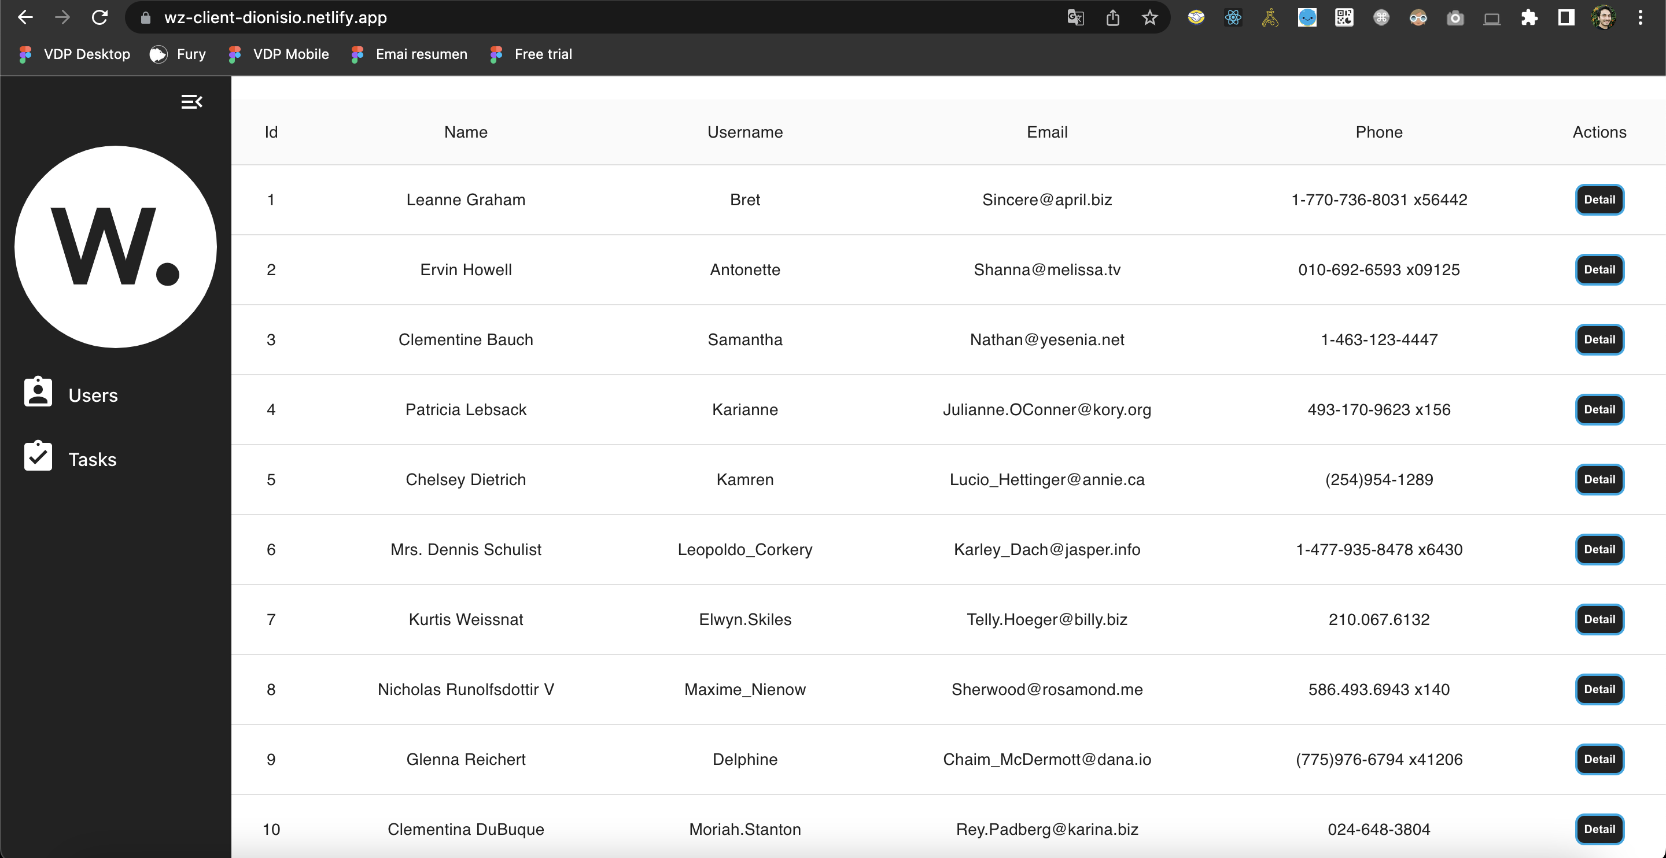Click the camera screenshot extension icon
Screen dimensions: 1666x858
(1455, 17)
